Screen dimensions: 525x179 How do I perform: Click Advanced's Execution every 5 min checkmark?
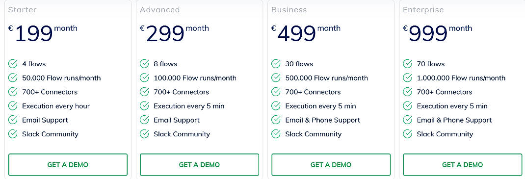(x=144, y=106)
